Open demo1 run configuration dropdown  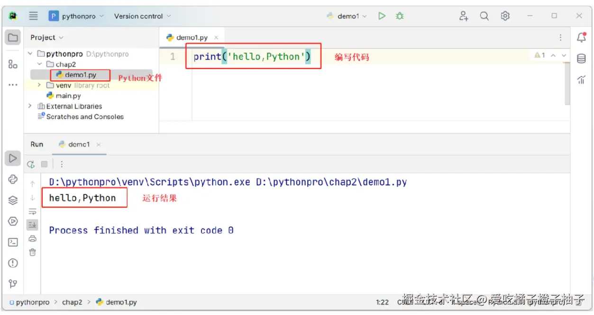347,16
